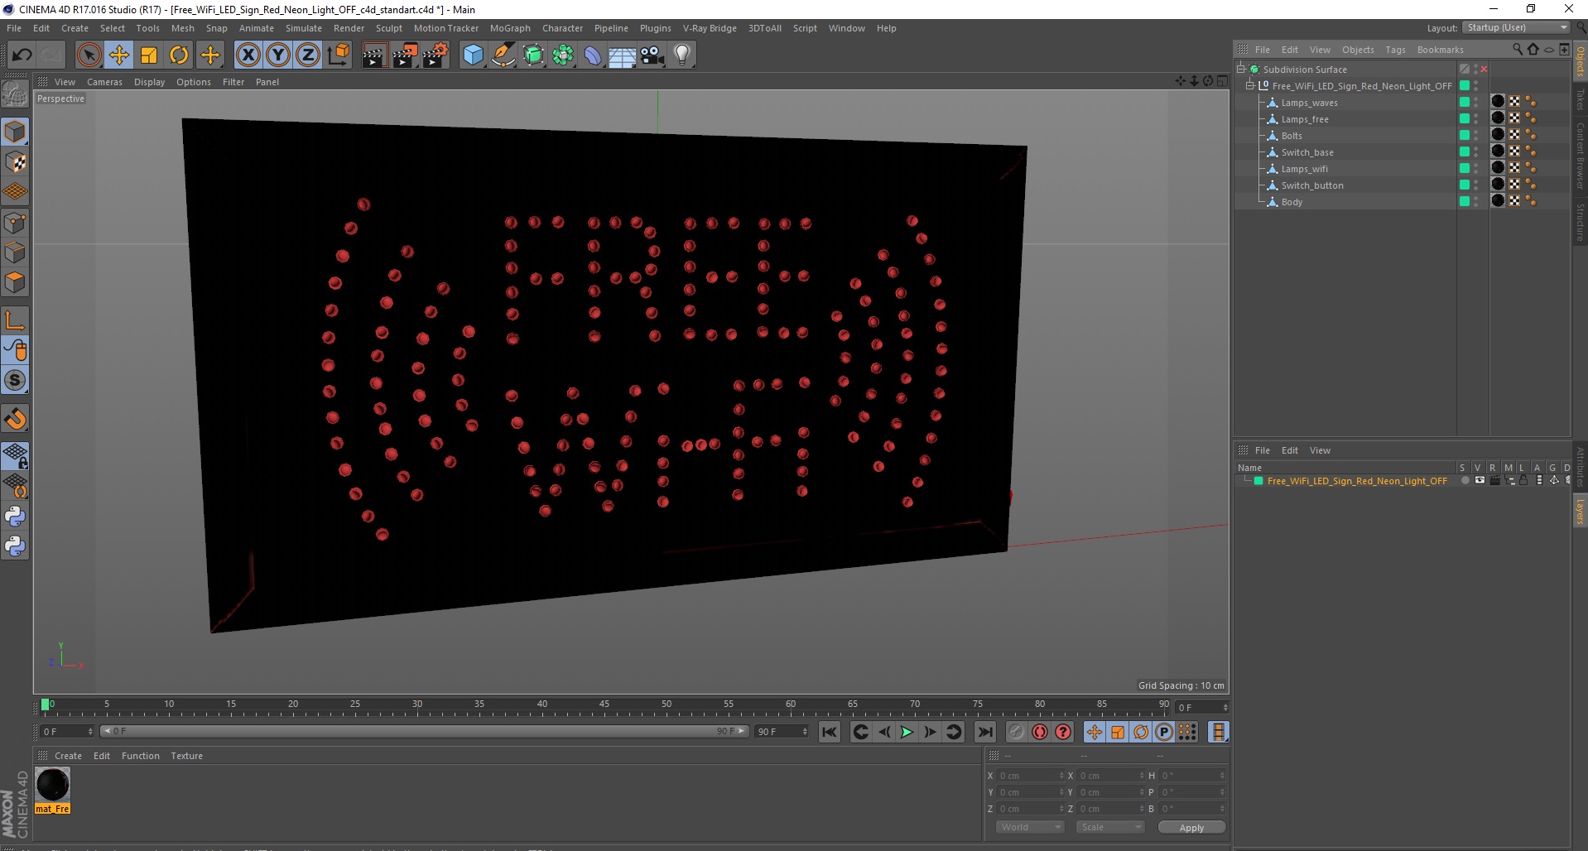Screen dimensions: 1588x851
Task: Click the coordinate system icon
Action: click(x=339, y=55)
